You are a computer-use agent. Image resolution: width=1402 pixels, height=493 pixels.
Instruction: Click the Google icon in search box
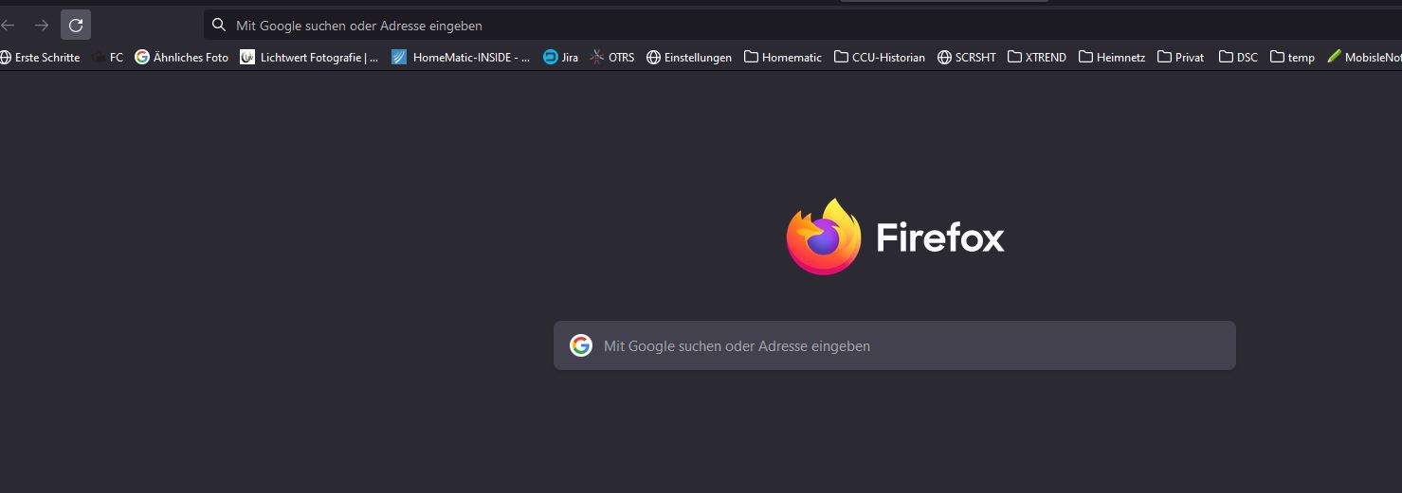581,345
